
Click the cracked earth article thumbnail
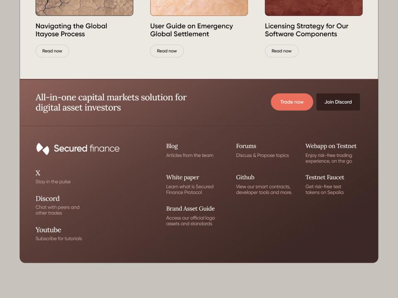[84, 7]
